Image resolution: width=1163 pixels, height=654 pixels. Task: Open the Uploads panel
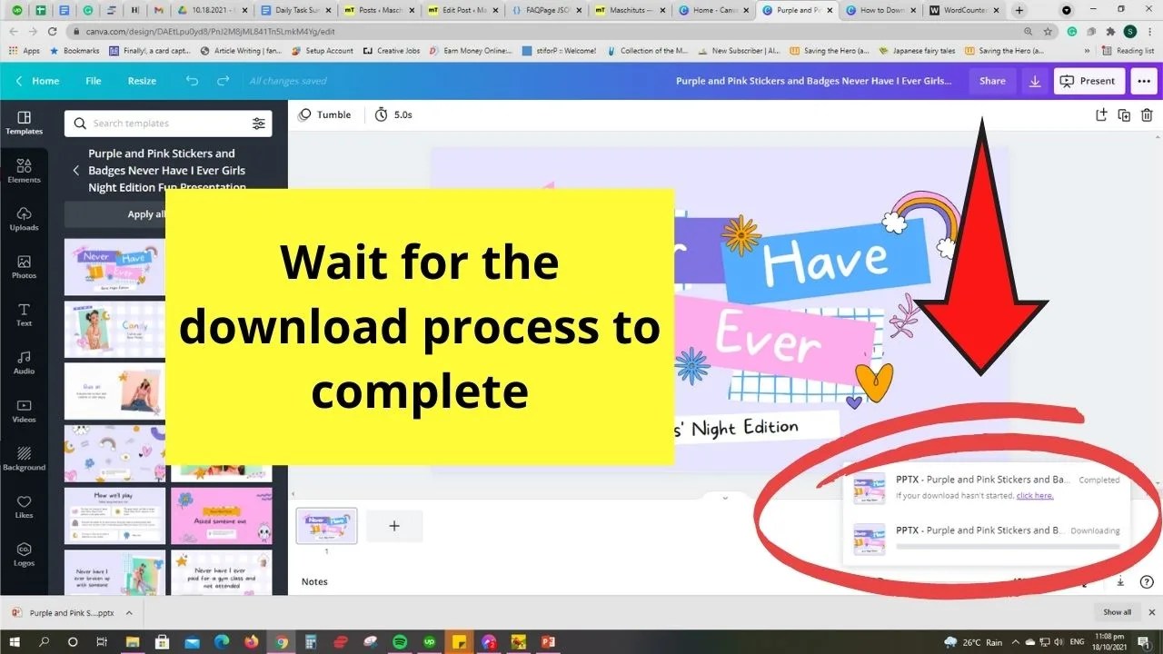click(x=24, y=218)
